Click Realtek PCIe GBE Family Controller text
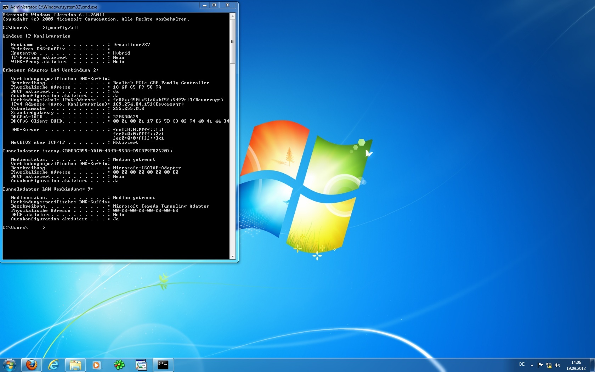This screenshot has height=372, width=595. 161,83
